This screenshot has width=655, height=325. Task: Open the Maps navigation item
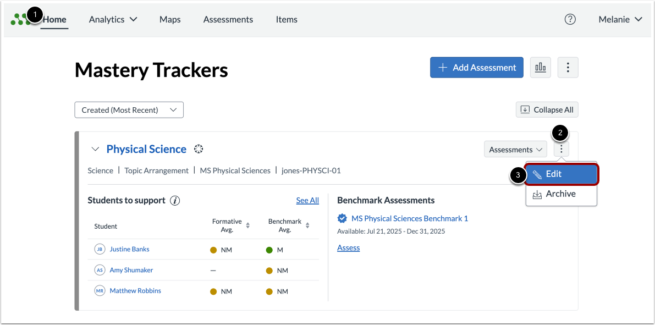point(169,19)
